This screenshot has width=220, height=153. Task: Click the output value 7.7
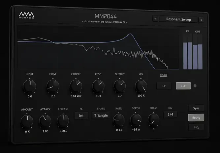[x=120, y=96]
